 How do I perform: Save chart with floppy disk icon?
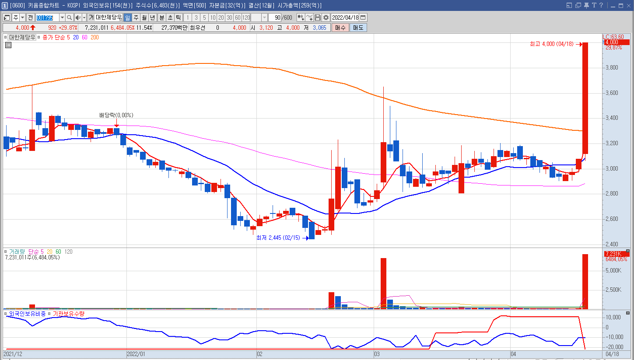(x=318, y=17)
